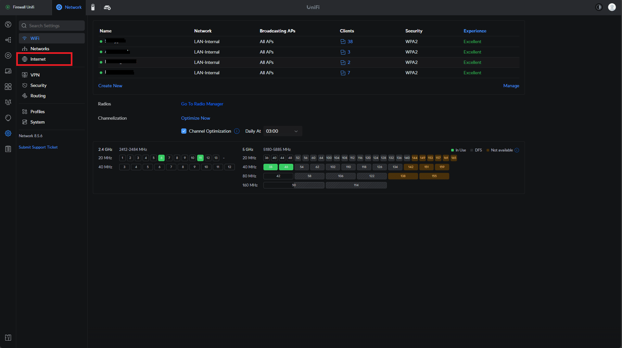Open the Settings gear icon in left rail
Viewport: 622px width, 348px height.
tap(8, 133)
